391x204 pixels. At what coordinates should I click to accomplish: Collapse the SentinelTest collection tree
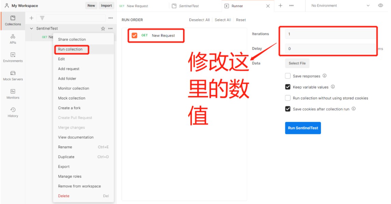pyautogui.click(x=31, y=28)
